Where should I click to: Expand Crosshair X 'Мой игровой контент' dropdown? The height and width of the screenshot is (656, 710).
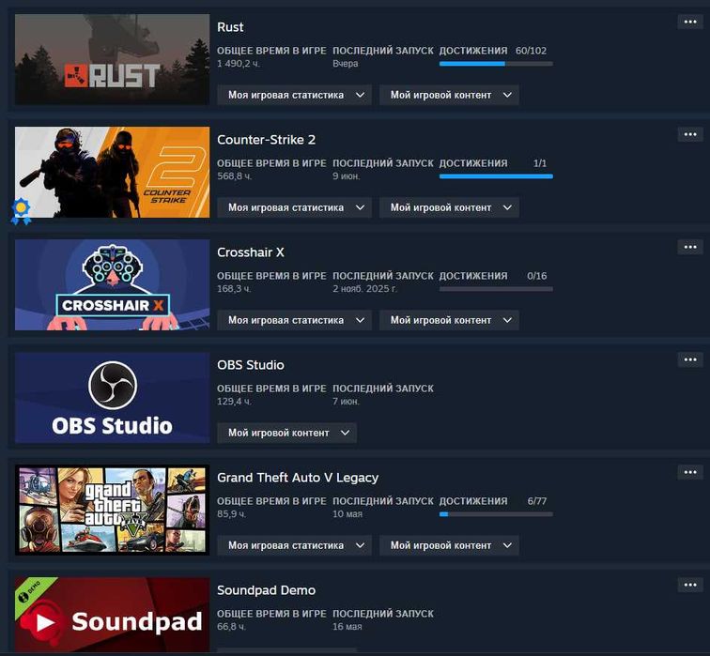[449, 320]
